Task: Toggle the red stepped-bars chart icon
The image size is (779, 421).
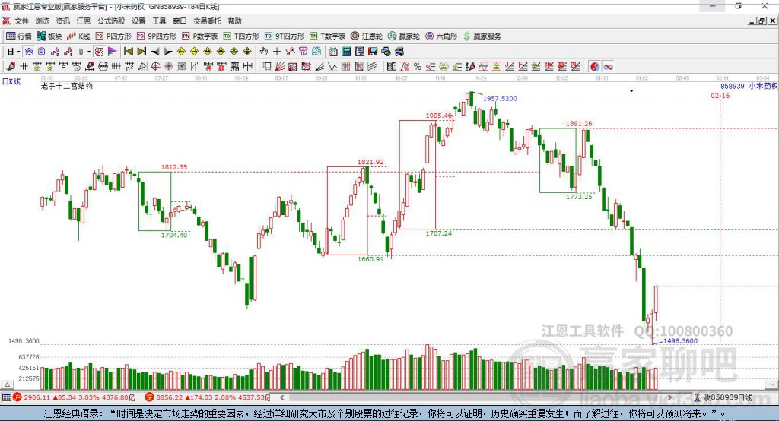Action: coord(68,51)
